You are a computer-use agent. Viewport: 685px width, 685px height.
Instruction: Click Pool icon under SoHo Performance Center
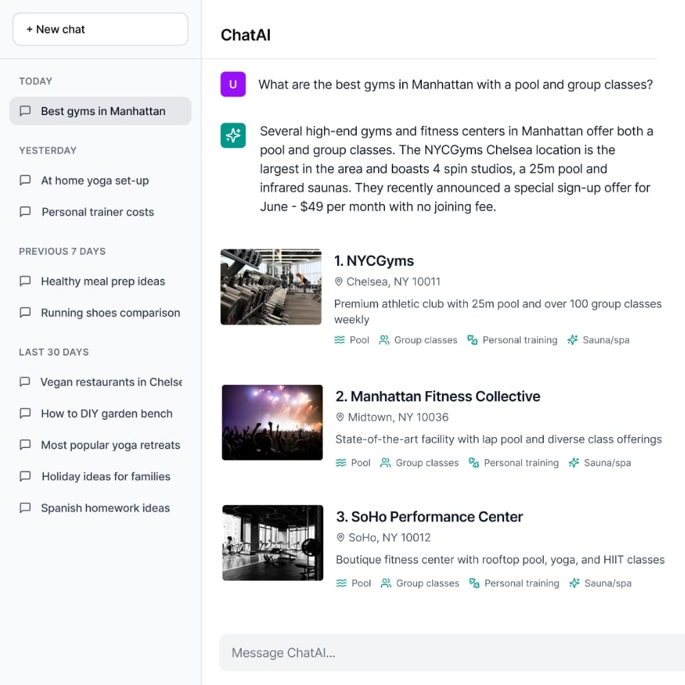341,583
